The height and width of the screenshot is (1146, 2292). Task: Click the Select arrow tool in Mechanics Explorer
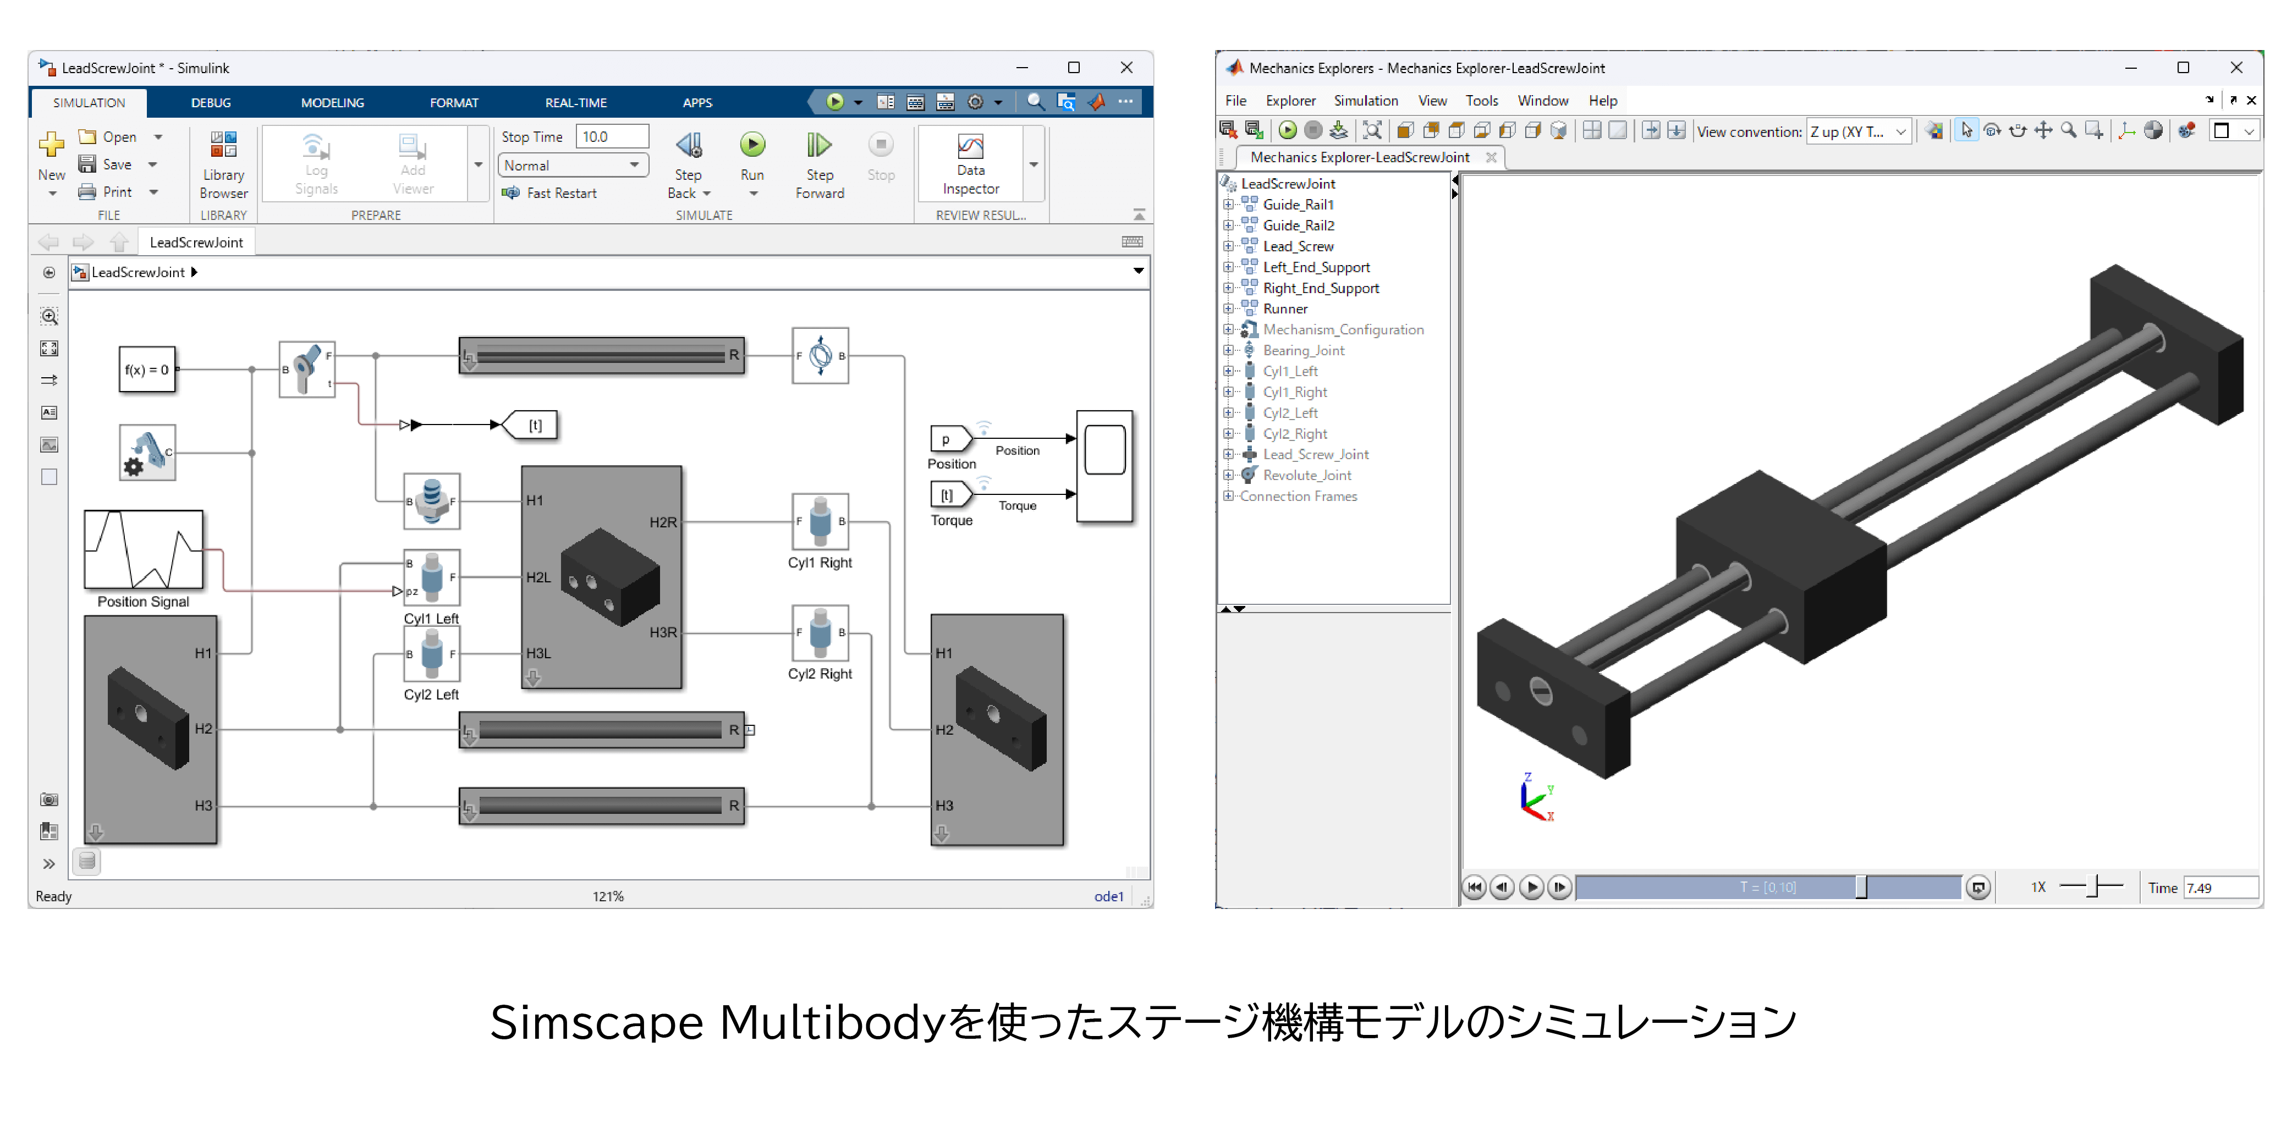pyautogui.click(x=1966, y=131)
